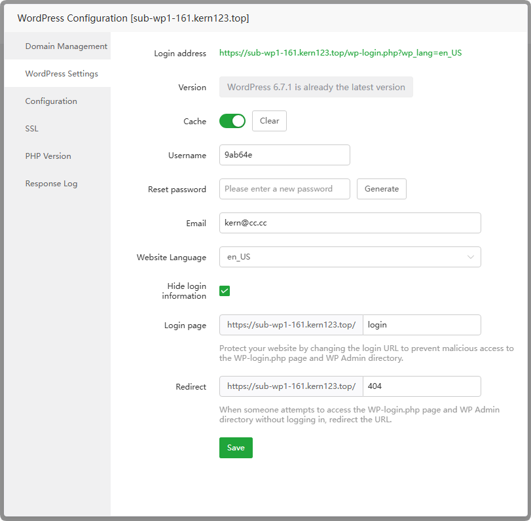Click the Username input field

click(284, 155)
